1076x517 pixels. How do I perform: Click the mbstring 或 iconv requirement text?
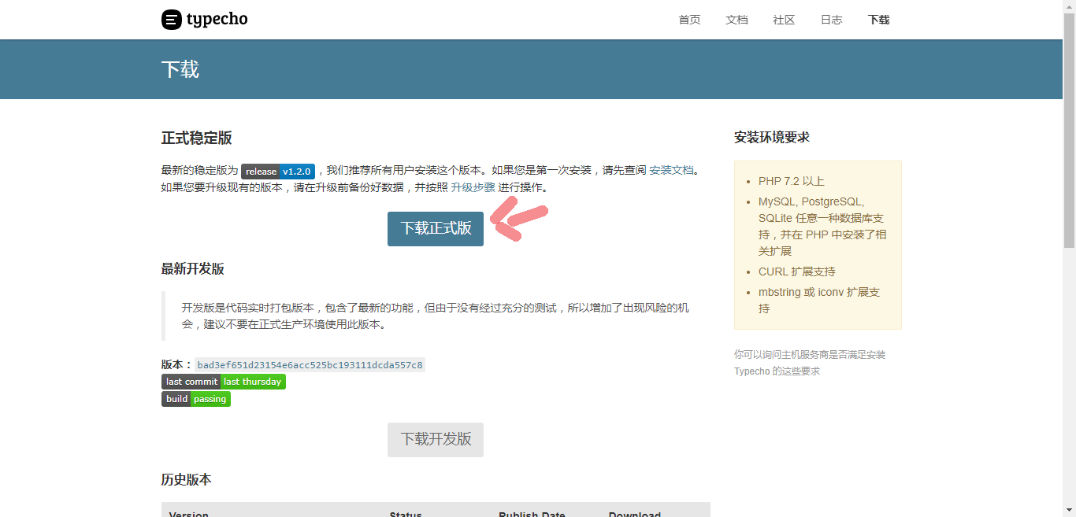819,300
